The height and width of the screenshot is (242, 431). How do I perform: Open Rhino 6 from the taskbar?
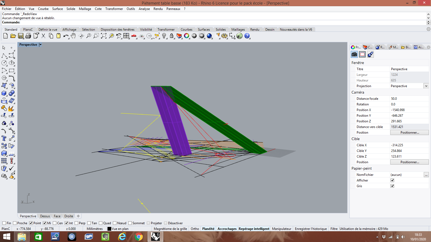tap(155, 237)
